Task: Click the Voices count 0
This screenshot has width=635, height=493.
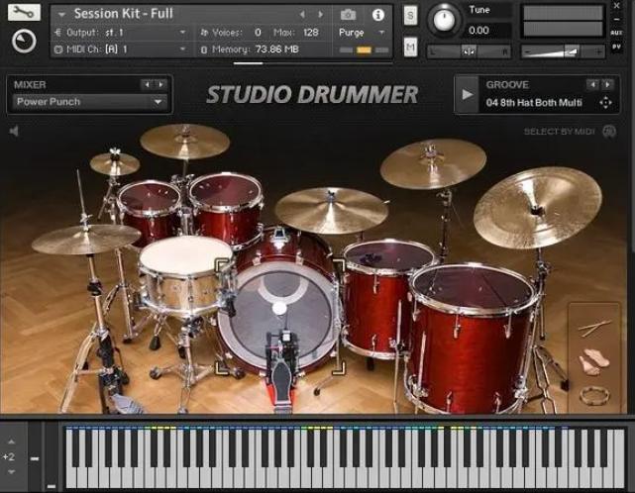Action: point(258,33)
